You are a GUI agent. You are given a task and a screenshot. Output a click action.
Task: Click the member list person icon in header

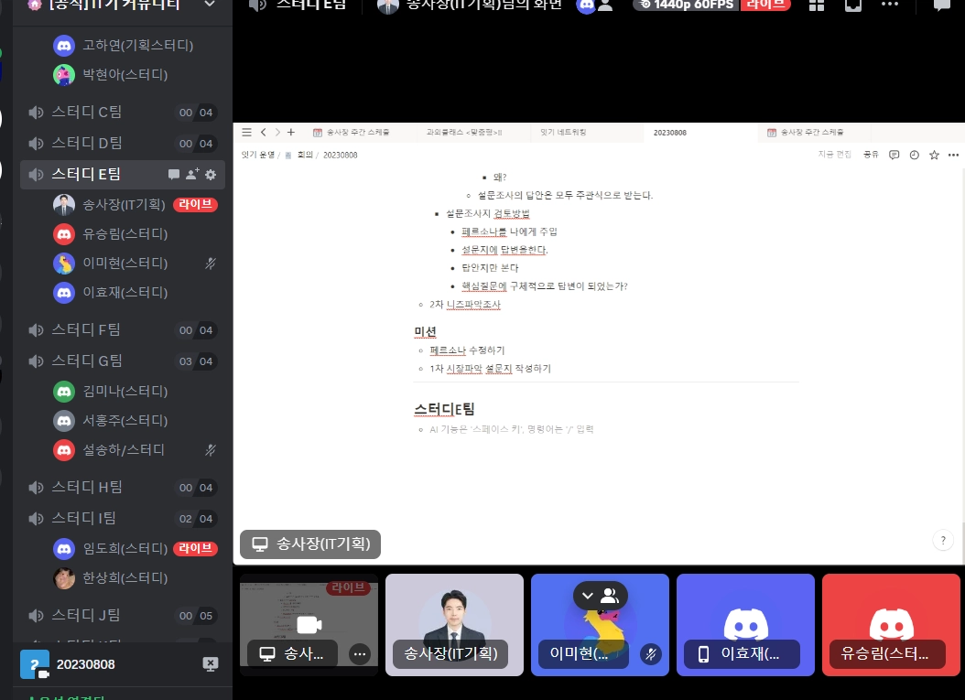(x=605, y=5)
